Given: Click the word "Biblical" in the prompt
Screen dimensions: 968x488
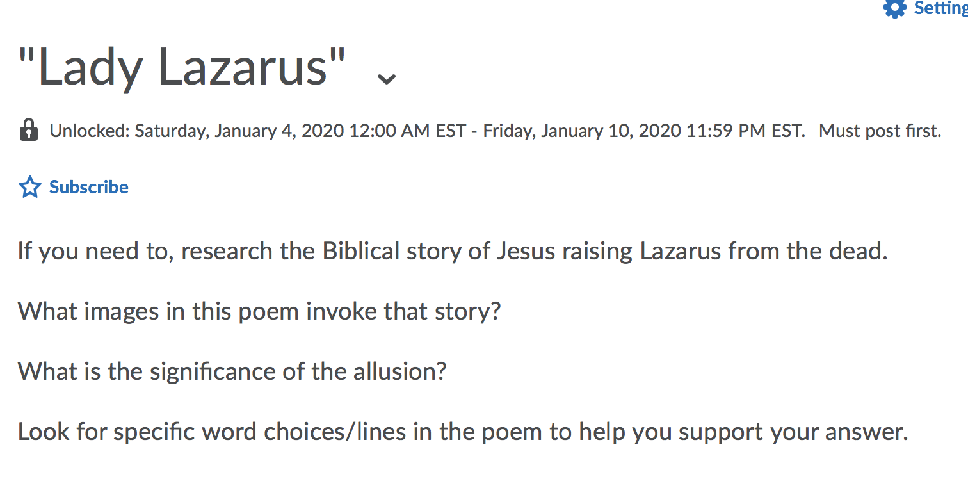Looking at the screenshot, I should pos(361,250).
